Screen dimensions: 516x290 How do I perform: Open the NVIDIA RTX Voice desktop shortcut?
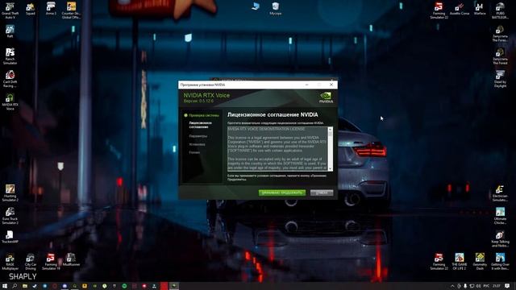(10, 102)
